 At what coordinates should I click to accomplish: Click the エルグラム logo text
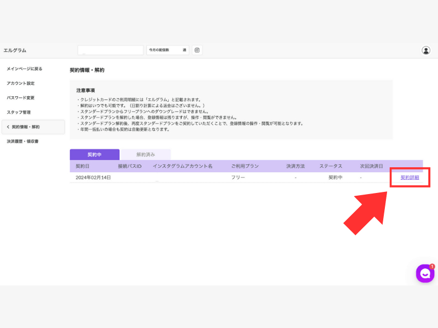click(x=15, y=50)
